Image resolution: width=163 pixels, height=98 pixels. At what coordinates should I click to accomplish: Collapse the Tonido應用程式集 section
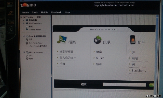24,36
